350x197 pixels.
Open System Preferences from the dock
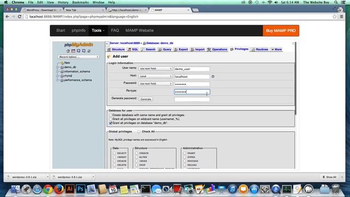click(x=265, y=189)
